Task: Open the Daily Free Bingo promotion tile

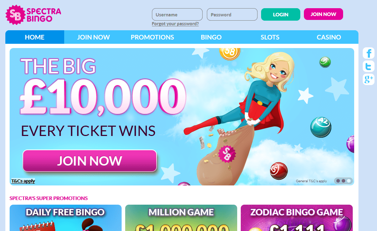Action: pos(66,218)
